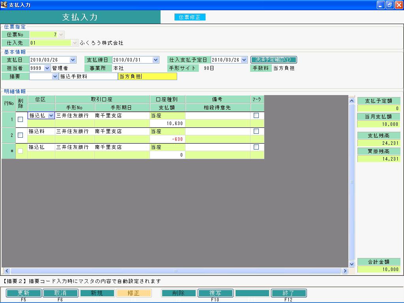
Task: Click the yellow 当方負担 摘要 field
Action: (x=148, y=76)
